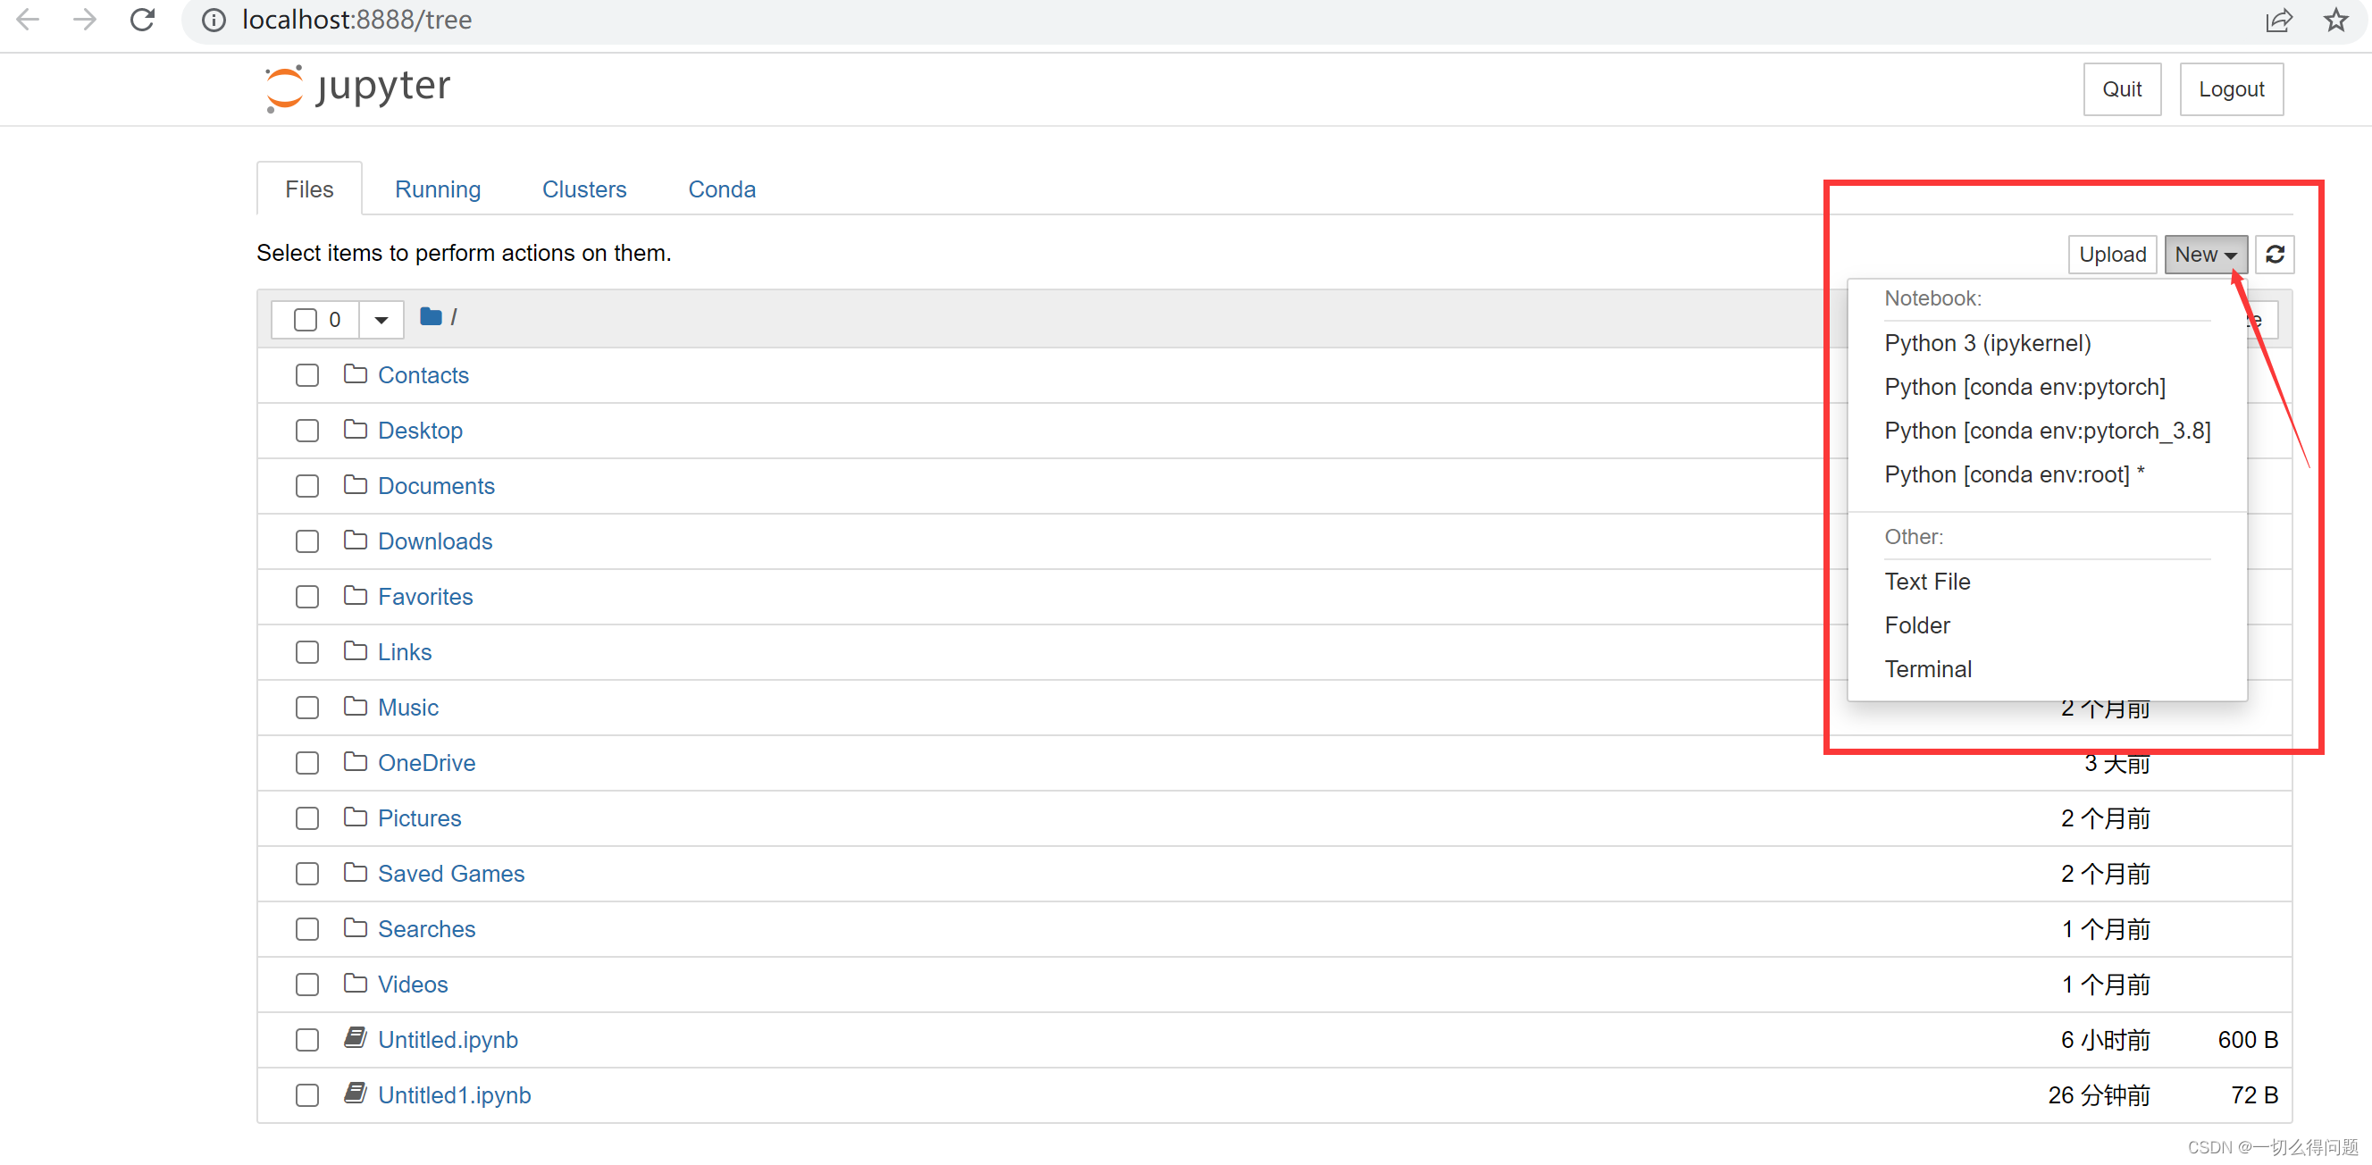Viewport: 2372px width, 1165px height.
Task: Click the share page icon
Action: 2278,20
